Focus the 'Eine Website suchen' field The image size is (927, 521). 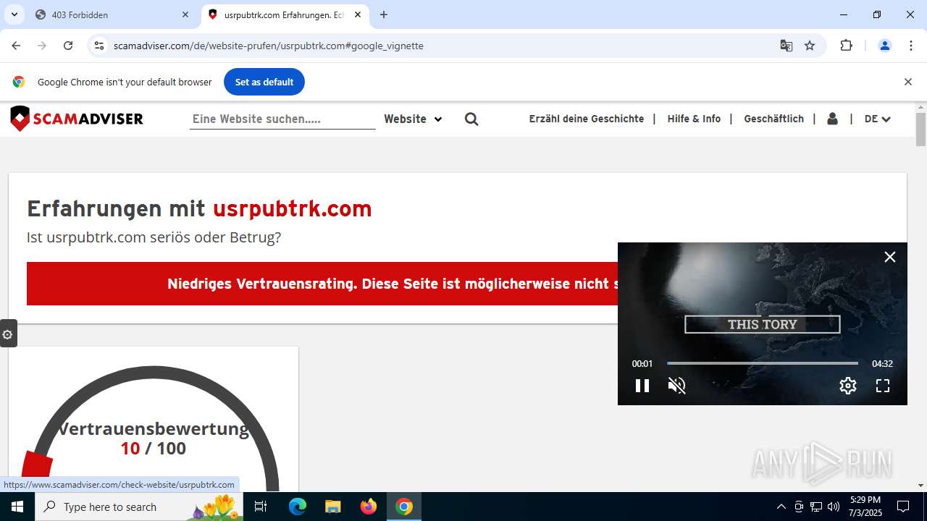[x=282, y=119]
